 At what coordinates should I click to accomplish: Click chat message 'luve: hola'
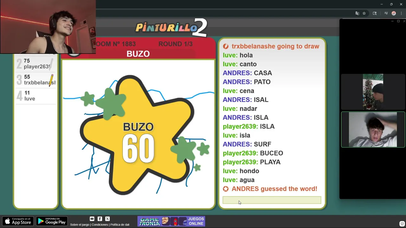pyautogui.click(x=238, y=55)
